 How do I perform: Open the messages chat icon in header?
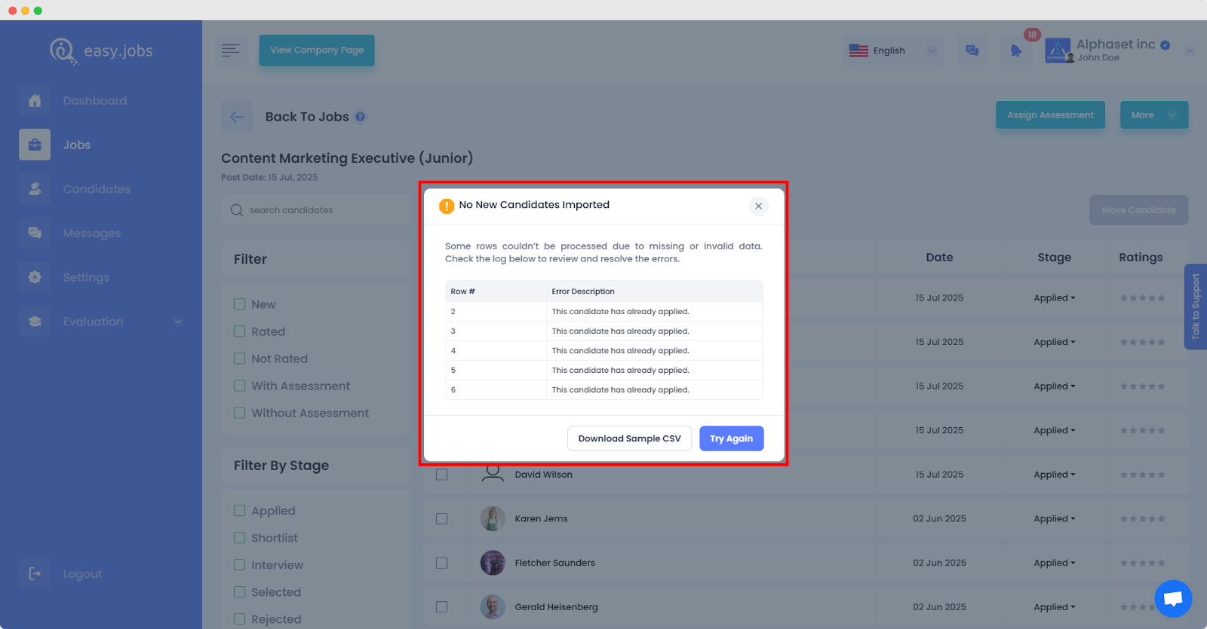click(972, 50)
